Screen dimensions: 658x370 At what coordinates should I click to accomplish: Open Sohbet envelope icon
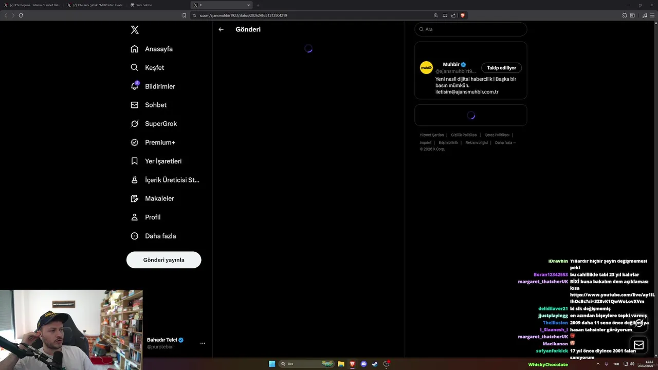(135, 105)
